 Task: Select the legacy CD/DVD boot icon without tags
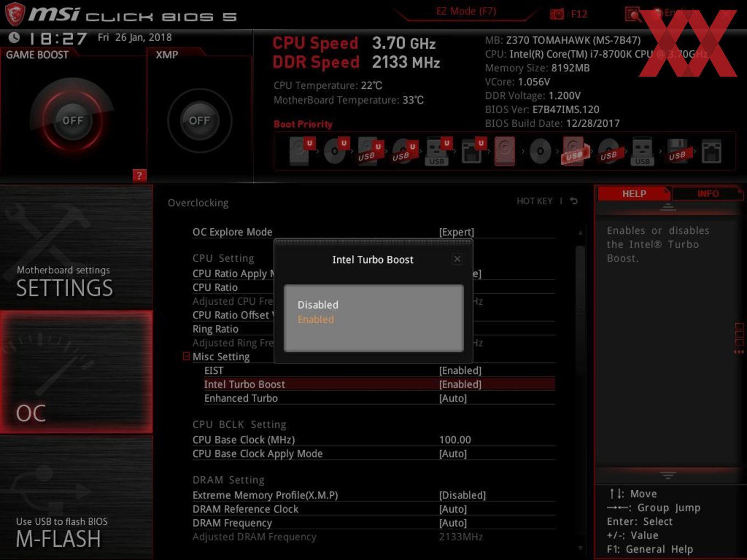coord(540,152)
